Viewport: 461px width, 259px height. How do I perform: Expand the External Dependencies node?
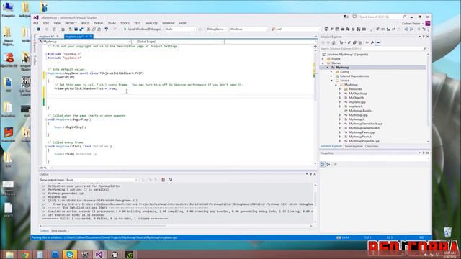coord(331,76)
